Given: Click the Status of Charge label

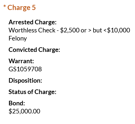Looking at the screenshot, I should tap(33, 92).
